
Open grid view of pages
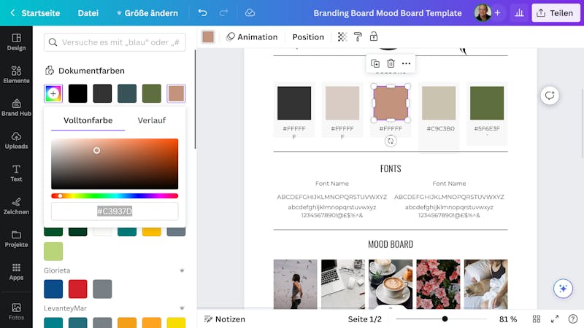(x=537, y=319)
